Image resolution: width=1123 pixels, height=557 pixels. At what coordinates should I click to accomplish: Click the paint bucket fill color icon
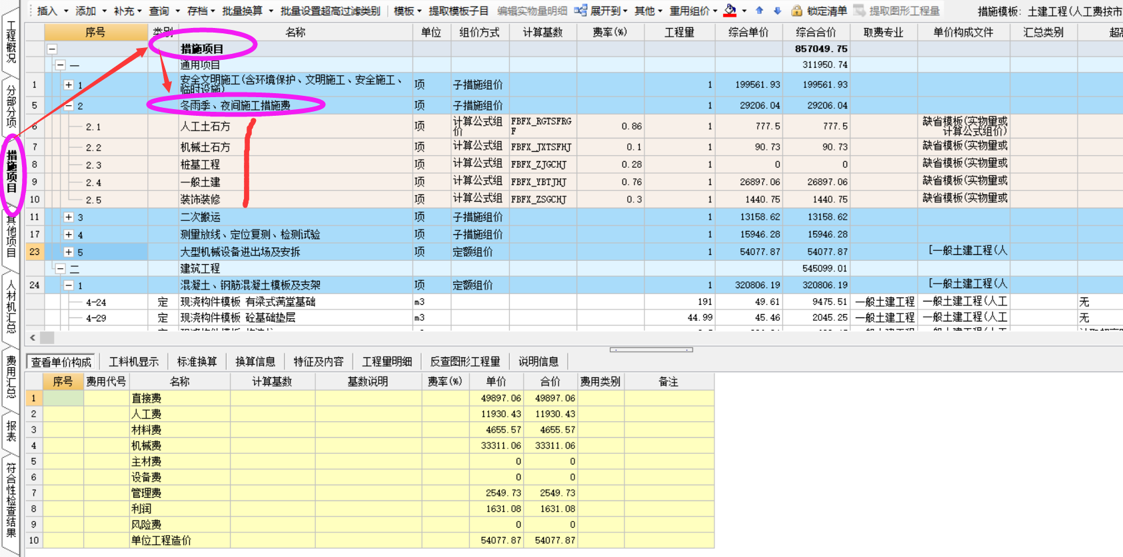[730, 11]
